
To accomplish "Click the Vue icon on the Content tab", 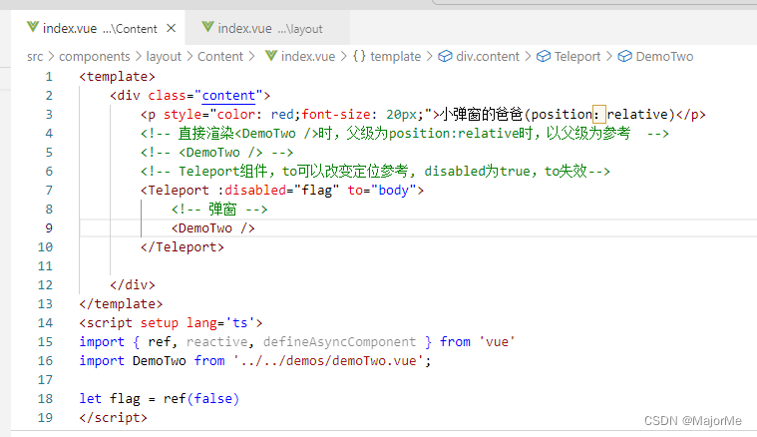I will [33, 27].
